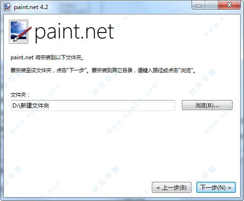The height and width of the screenshot is (201, 244).
Task: Click the "paint.net 将安装到以下文件夹" line
Action: (47, 57)
